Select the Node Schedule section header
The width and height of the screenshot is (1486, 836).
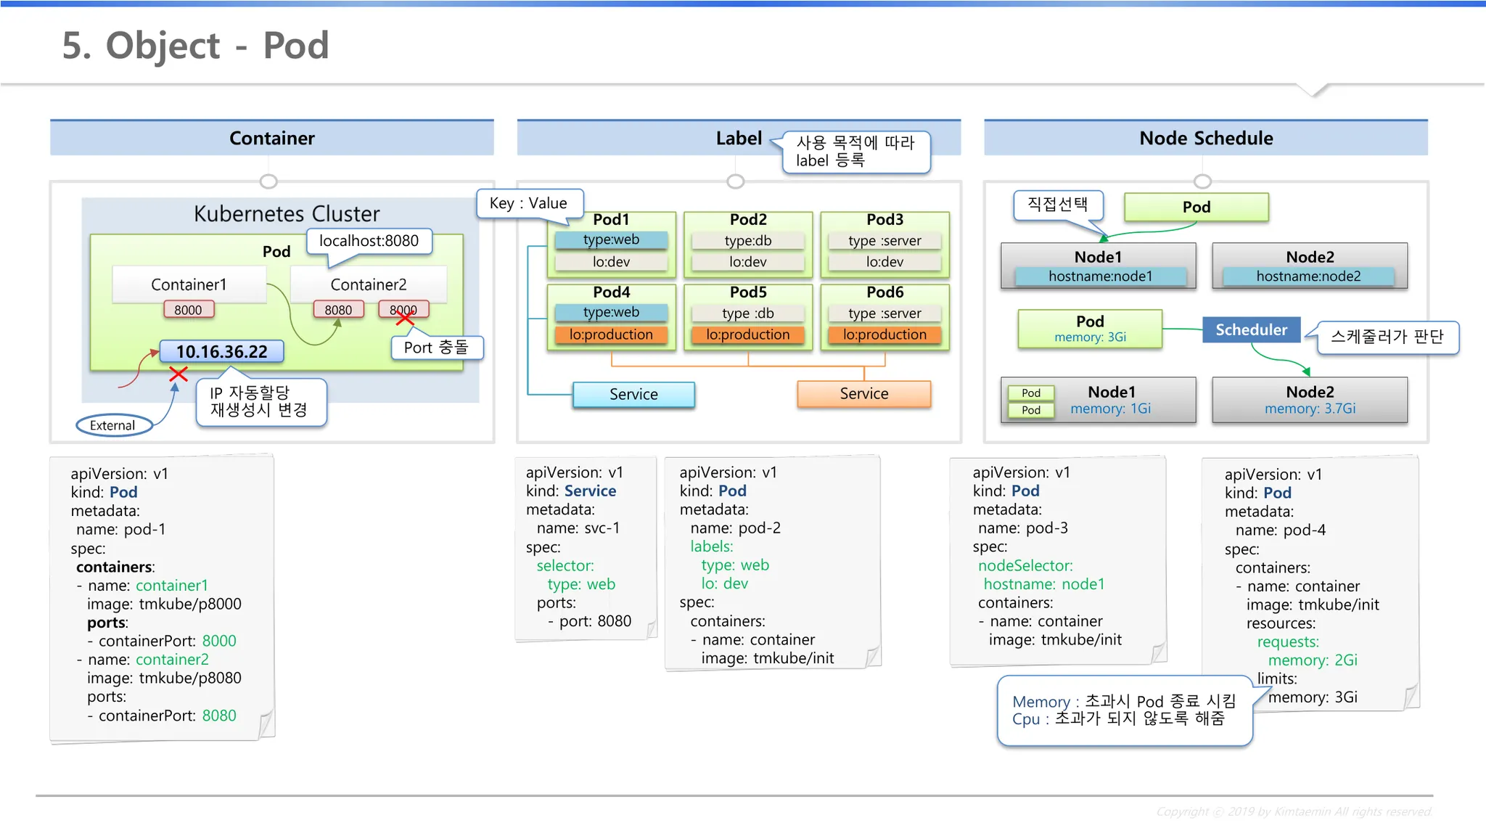pos(1205,138)
